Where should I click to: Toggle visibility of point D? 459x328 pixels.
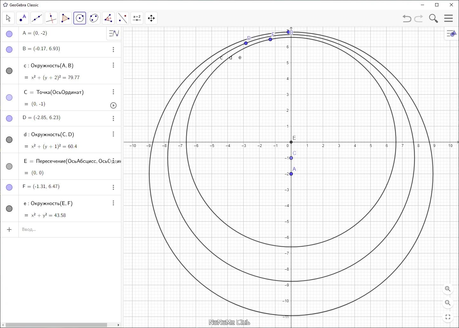pos(9,118)
